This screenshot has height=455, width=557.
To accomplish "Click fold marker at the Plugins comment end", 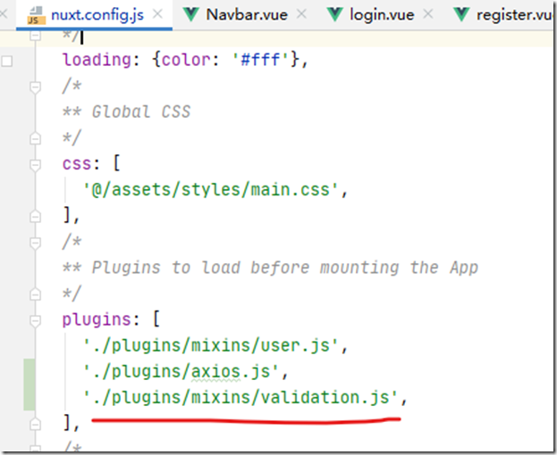I will 35,294.
